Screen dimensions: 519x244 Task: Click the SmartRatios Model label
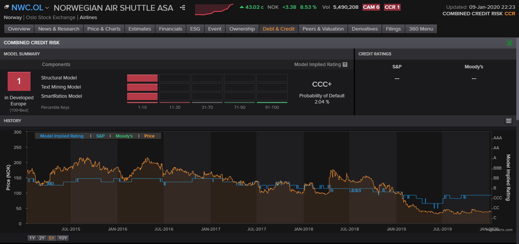pyautogui.click(x=62, y=96)
